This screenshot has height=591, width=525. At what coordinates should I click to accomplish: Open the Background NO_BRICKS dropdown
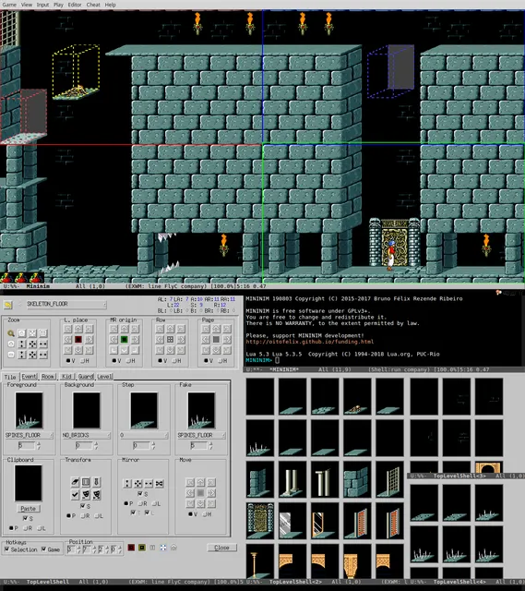point(87,435)
